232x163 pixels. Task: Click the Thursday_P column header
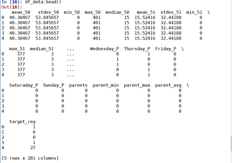click(x=137, y=49)
